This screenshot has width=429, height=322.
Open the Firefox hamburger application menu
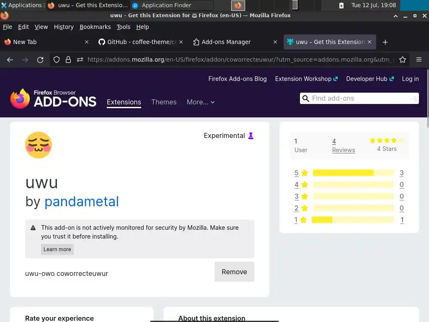(x=419, y=60)
